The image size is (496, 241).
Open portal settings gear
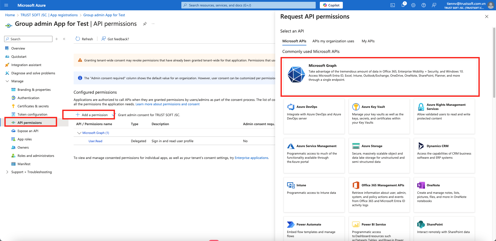click(413, 5)
